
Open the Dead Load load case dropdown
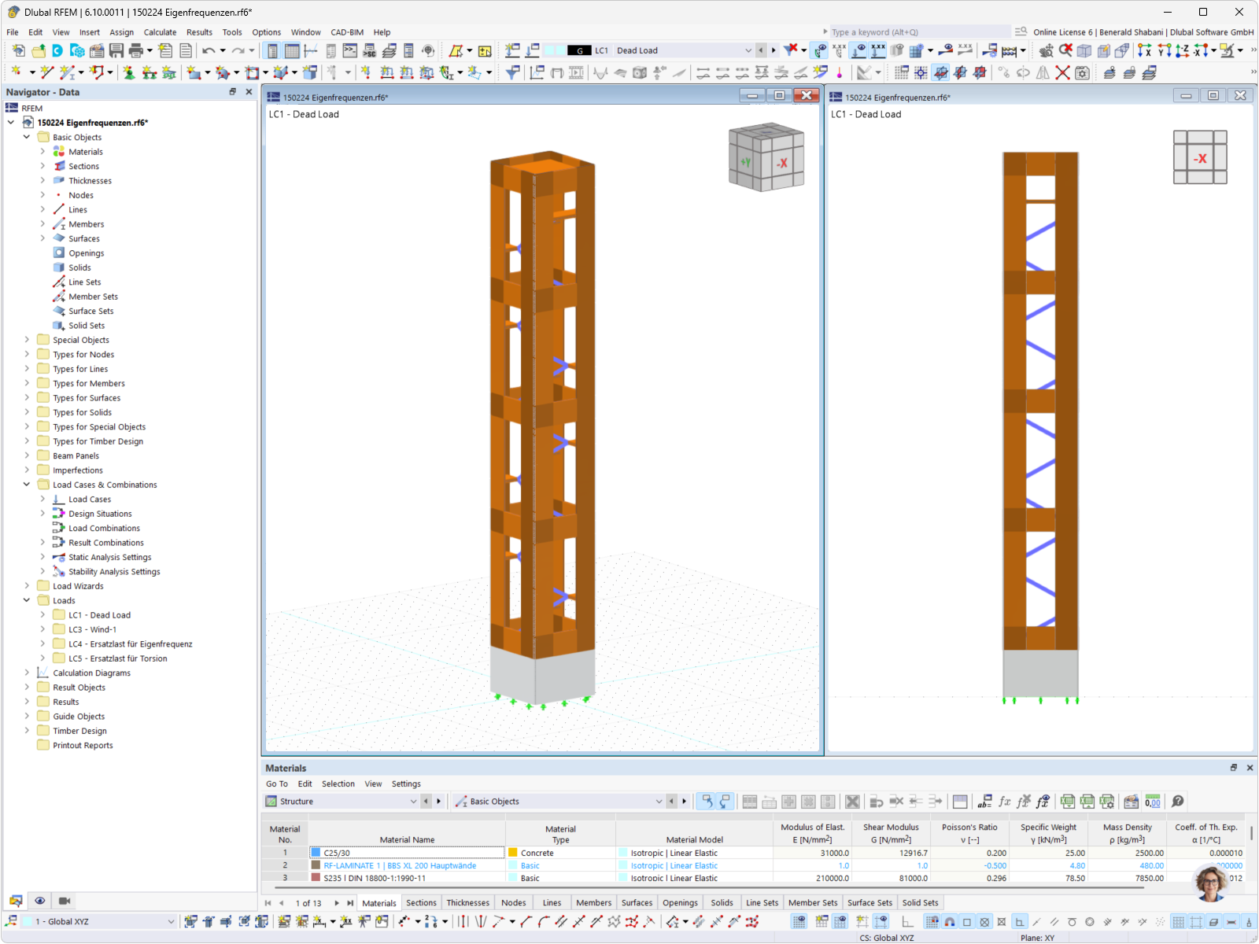pos(748,50)
